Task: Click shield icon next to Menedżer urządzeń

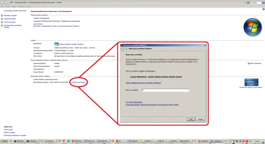Action: pos(2,16)
